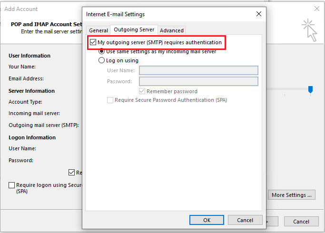Screen dimensions: 325x233
Task: Close the Add Account window
Action: (317, 9)
